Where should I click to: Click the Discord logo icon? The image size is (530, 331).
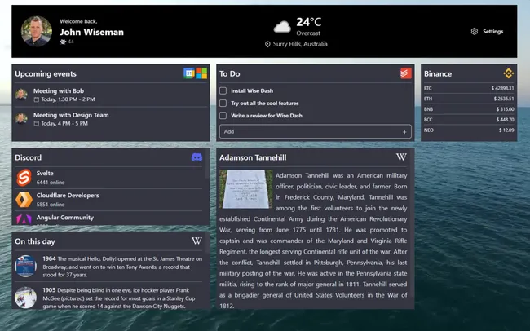coord(197,157)
